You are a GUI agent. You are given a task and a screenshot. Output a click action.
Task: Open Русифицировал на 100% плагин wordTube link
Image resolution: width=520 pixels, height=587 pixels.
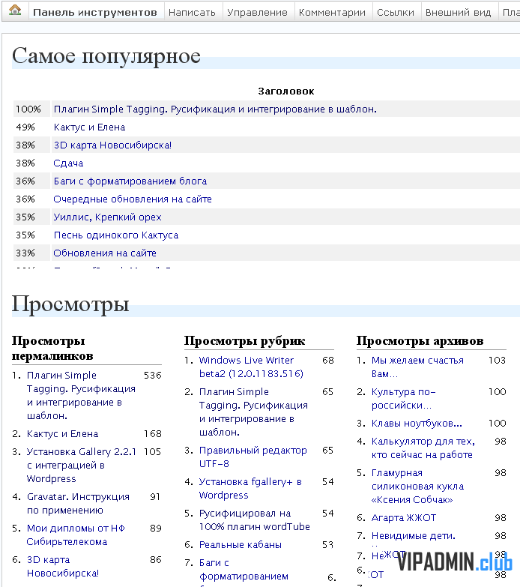pos(255,520)
